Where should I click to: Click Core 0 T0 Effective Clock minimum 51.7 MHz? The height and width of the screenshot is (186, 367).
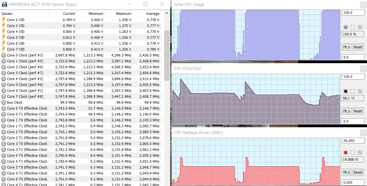point(95,108)
